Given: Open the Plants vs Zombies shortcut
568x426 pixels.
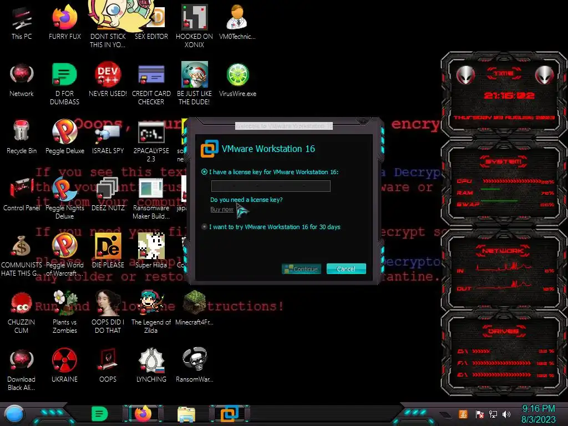Looking at the screenshot, I should [x=64, y=313].
